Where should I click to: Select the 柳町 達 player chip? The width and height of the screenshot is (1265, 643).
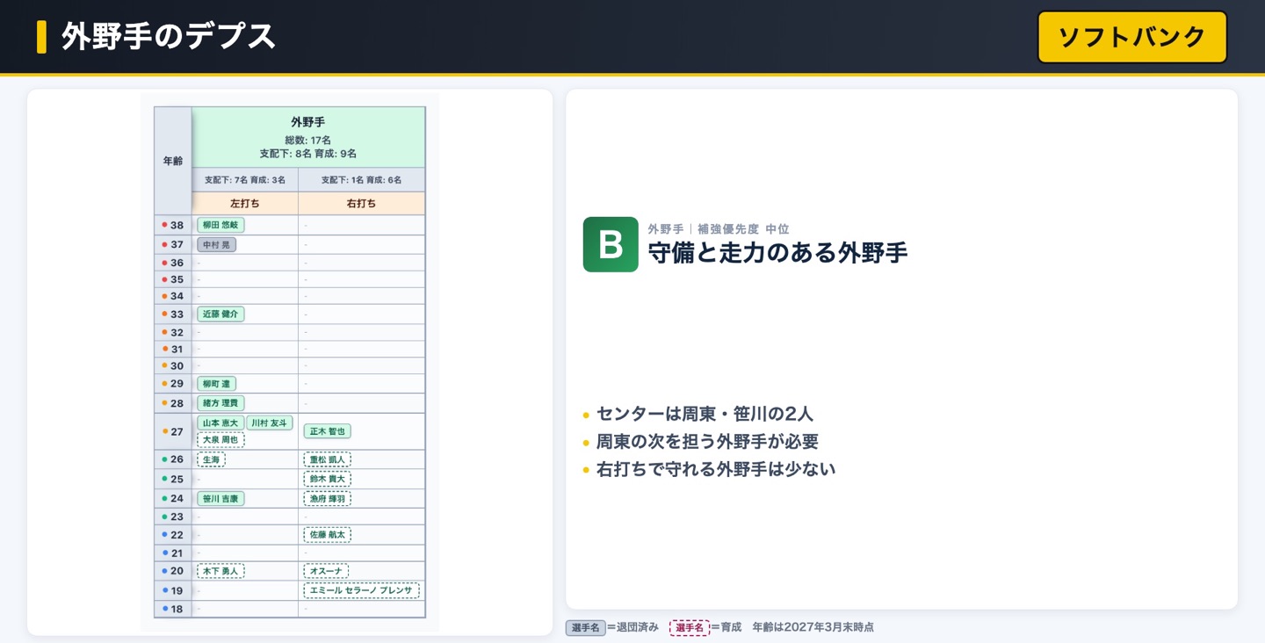point(216,384)
